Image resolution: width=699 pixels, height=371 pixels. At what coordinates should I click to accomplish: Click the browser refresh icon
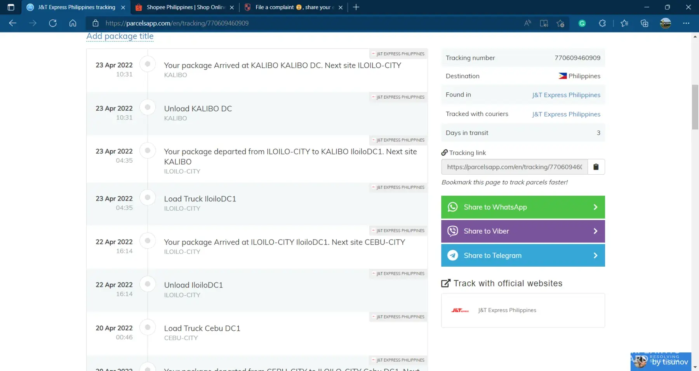pos(53,23)
